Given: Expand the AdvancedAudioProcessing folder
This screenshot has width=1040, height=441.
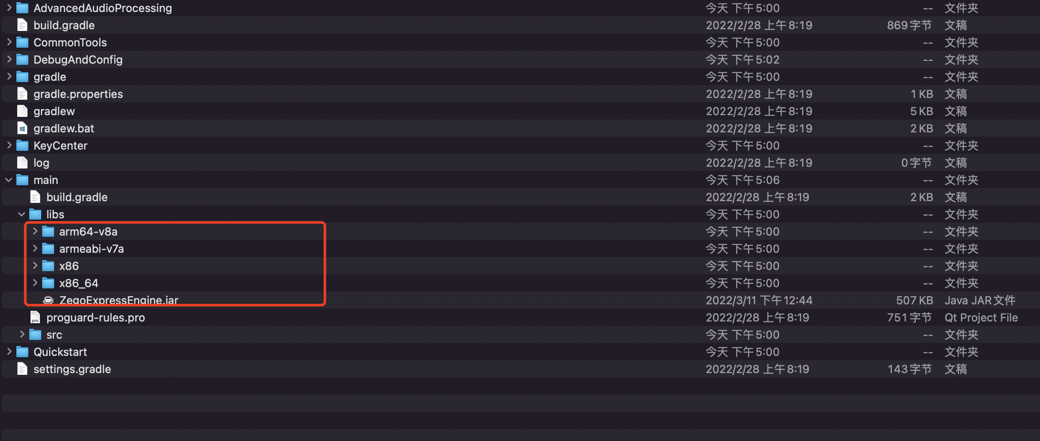Looking at the screenshot, I should tap(9, 7).
